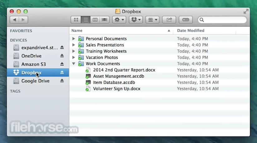
Task: Eject the Google Drive volume
Action: coord(62,81)
